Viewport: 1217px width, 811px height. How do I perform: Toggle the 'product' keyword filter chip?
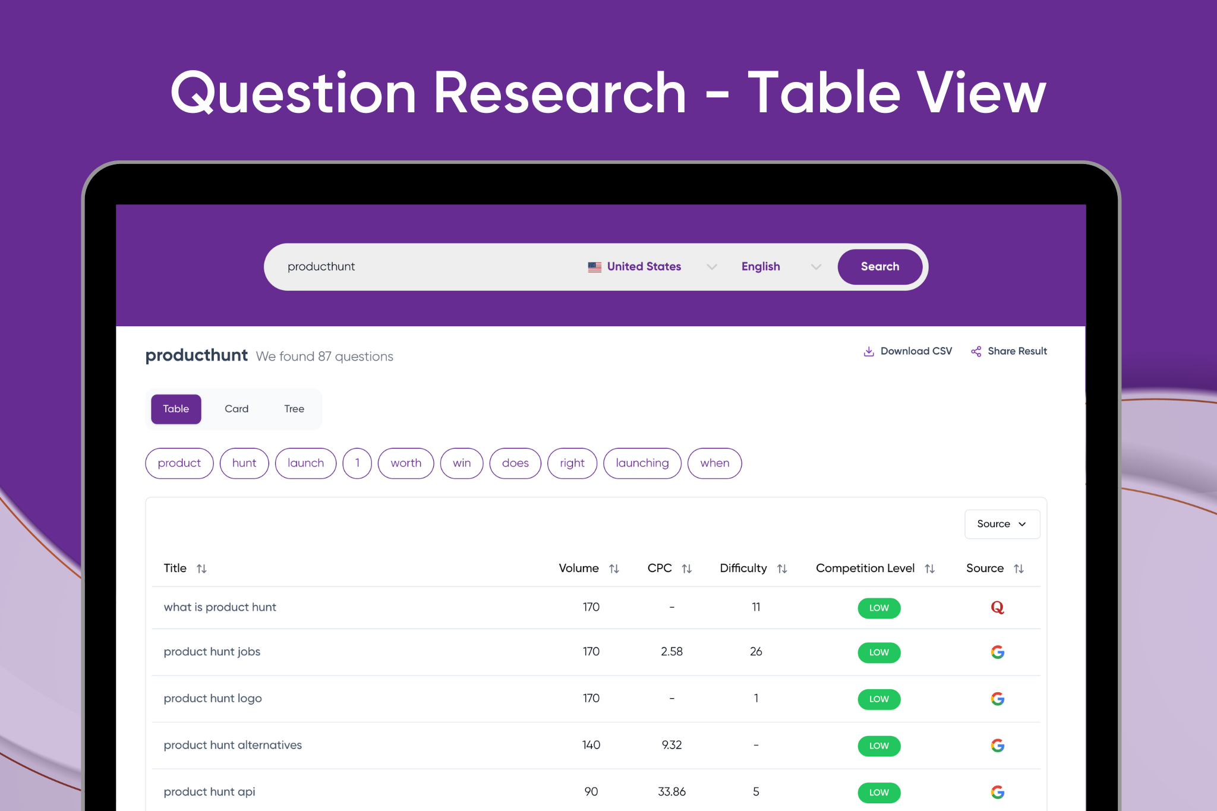point(179,463)
